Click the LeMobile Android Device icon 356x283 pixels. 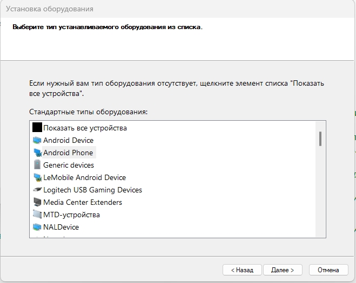[37, 177]
